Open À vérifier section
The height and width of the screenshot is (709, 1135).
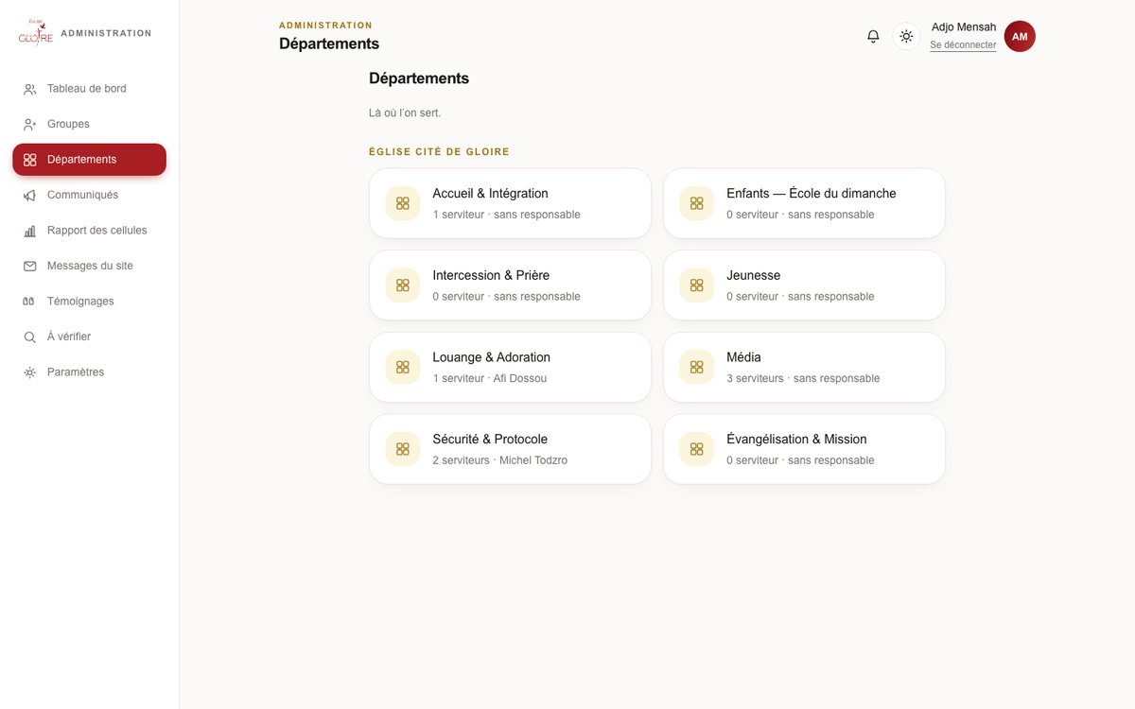[89, 337]
